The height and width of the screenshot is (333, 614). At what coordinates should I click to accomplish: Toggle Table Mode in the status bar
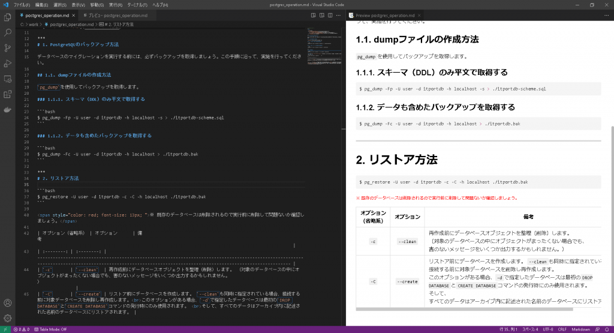click(x=50, y=329)
